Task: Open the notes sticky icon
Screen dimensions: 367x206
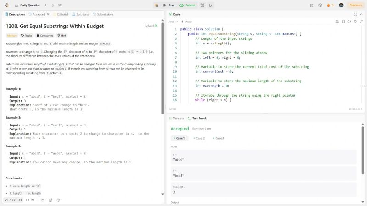Action: coord(210,5)
